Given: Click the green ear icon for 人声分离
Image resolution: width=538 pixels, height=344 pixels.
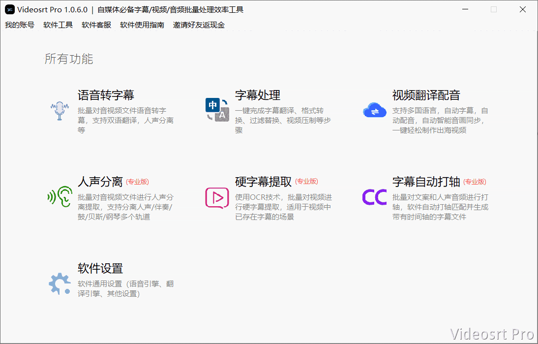Looking at the screenshot, I should [x=60, y=196].
